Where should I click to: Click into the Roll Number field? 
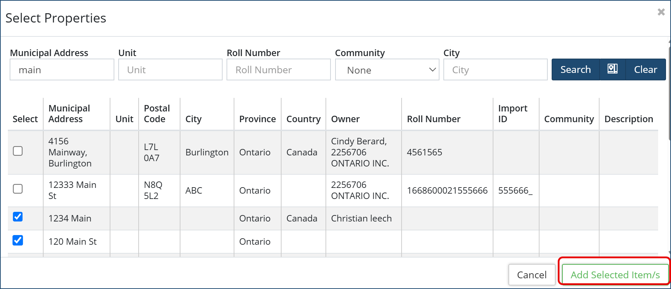click(278, 70)
